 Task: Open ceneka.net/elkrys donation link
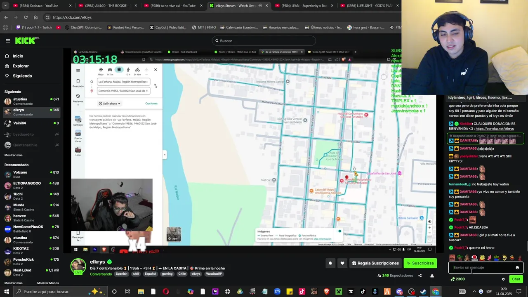coord(495,129)
